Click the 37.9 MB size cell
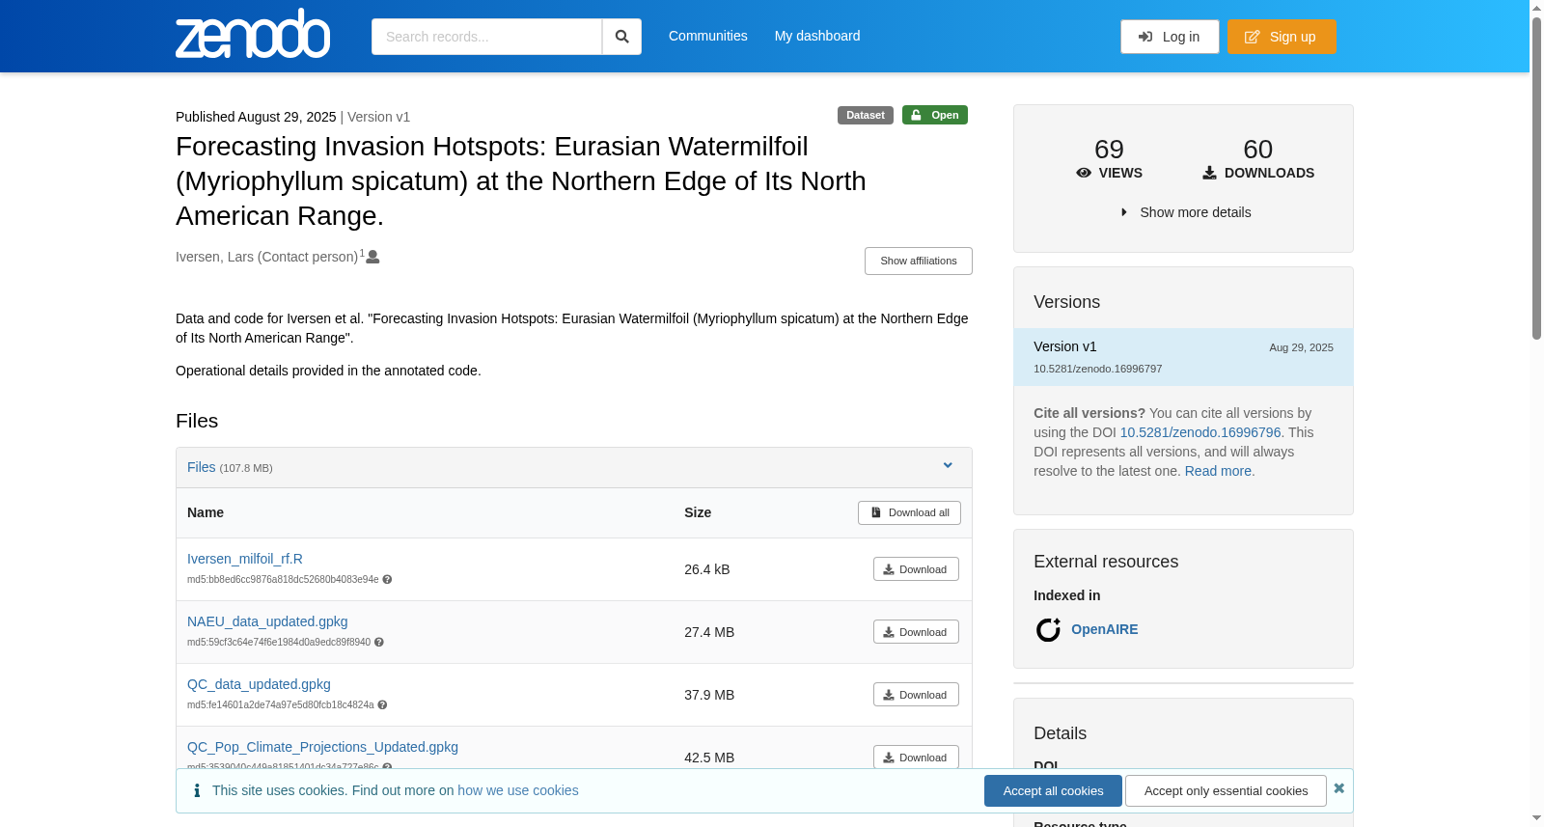Screen dimensions: 1544x827 pos(709,695)
